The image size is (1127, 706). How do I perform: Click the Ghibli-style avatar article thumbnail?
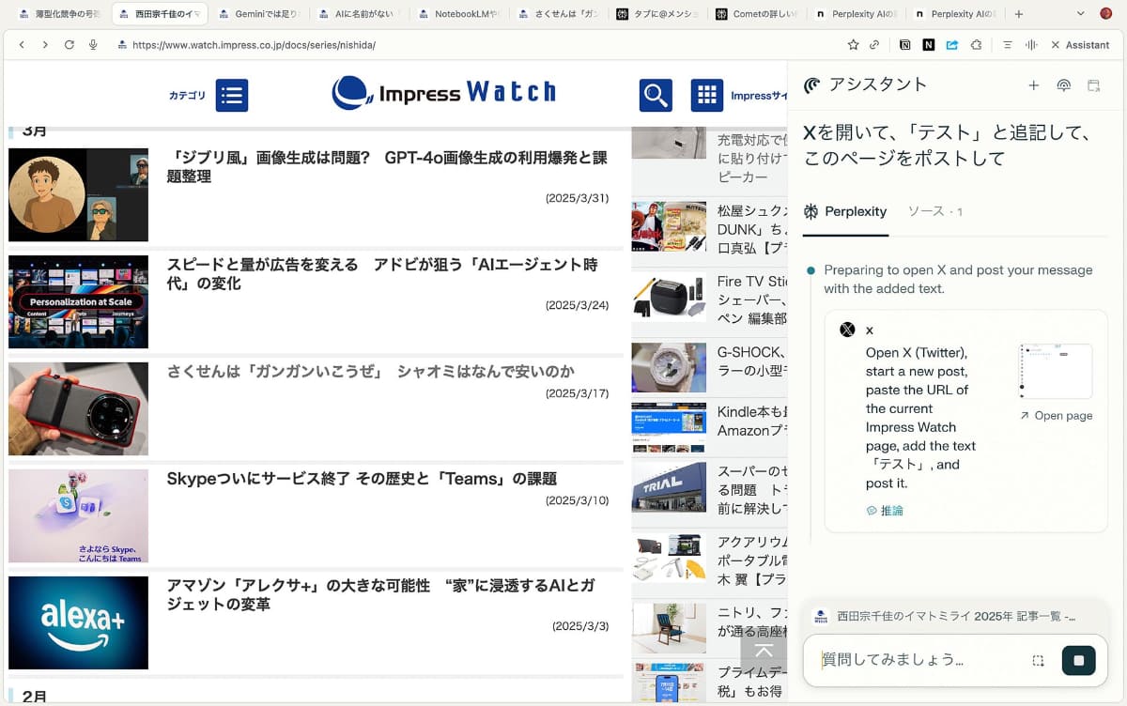pos(79,194)
